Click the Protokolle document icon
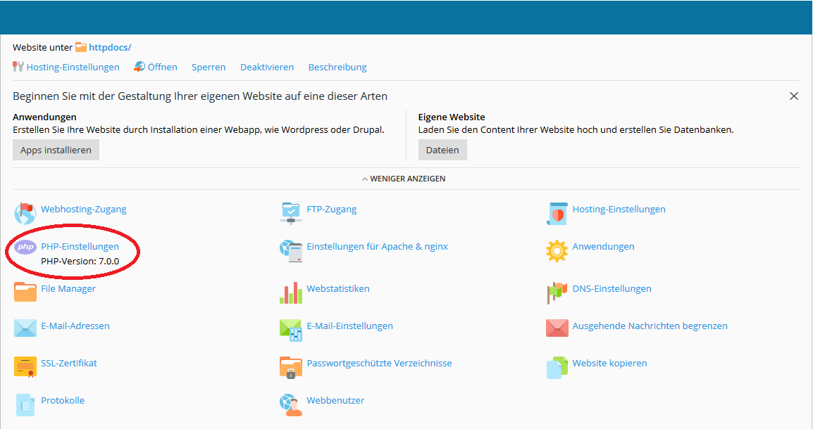Screen dimensions: 813x443 tap(25, 404)
